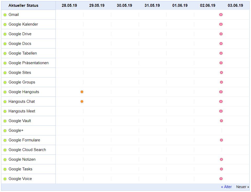Select the Google Sites service name
The width and height of the screenshot is (251, 192).
click(x=20, y=73)
